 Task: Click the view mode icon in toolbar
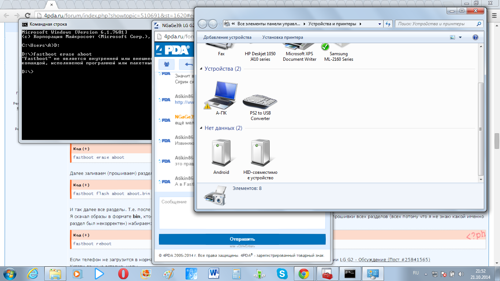click(x=452, y=37)
